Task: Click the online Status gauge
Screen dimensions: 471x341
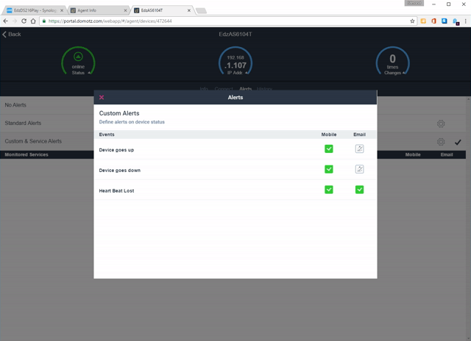Action: pyautogui.click(x=78, y=62)
